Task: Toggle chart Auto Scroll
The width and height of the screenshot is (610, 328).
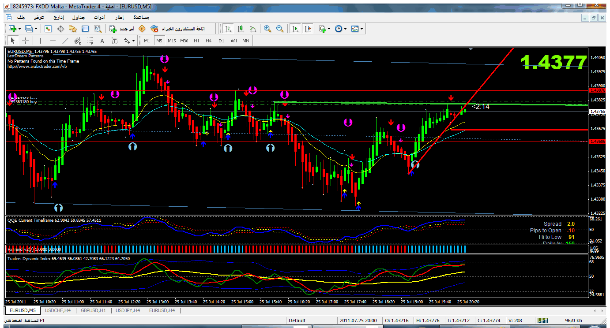Action: [x=295, y=29]
